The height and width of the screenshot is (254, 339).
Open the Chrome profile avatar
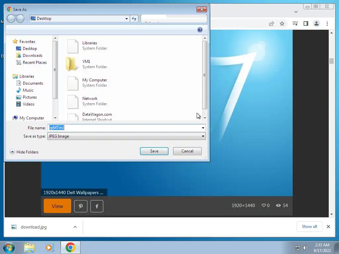pyautogui.click(x=316, y=23)
